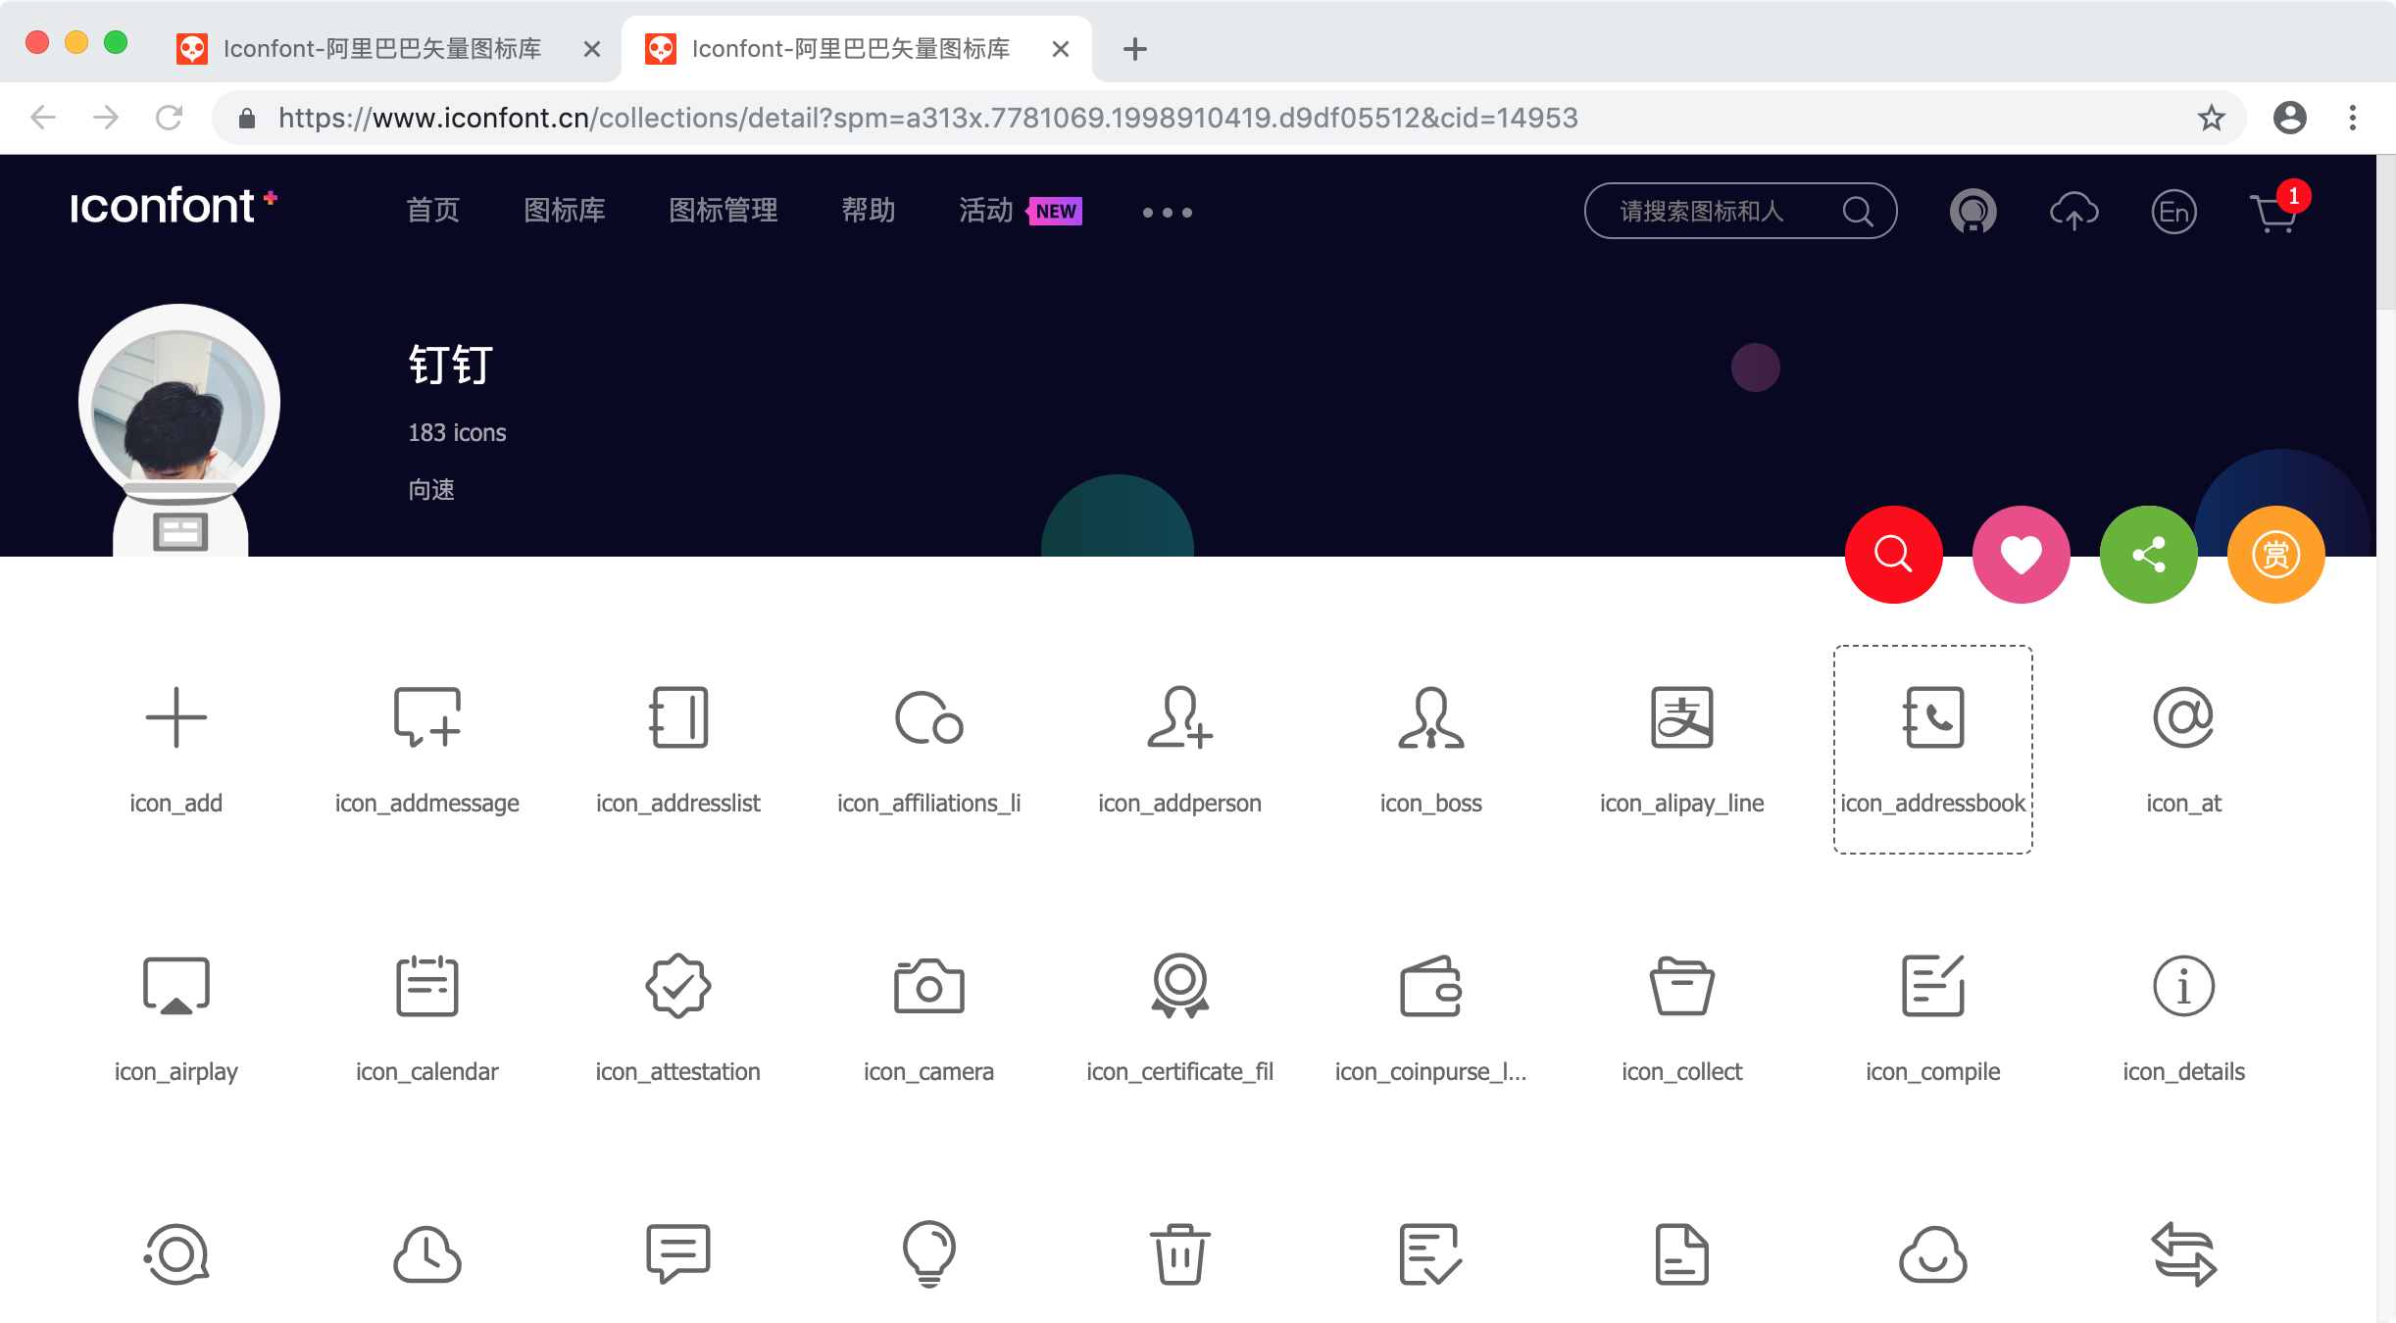
Task: Open the user avatar menu in header
Action: [x=1972, y=212]
